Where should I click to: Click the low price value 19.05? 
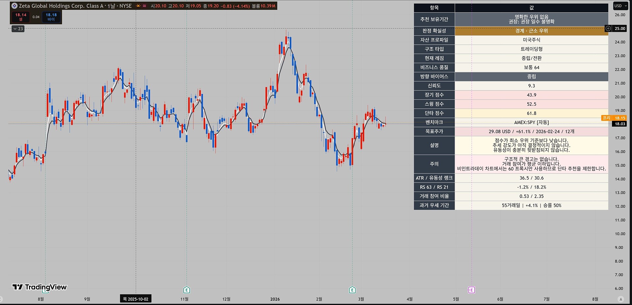(x=196, y=6)
